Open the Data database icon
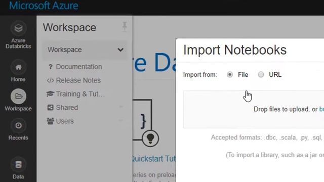 (x=18, y=164)
